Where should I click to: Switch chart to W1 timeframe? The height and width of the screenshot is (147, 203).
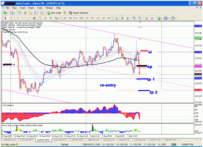[104, 18]
